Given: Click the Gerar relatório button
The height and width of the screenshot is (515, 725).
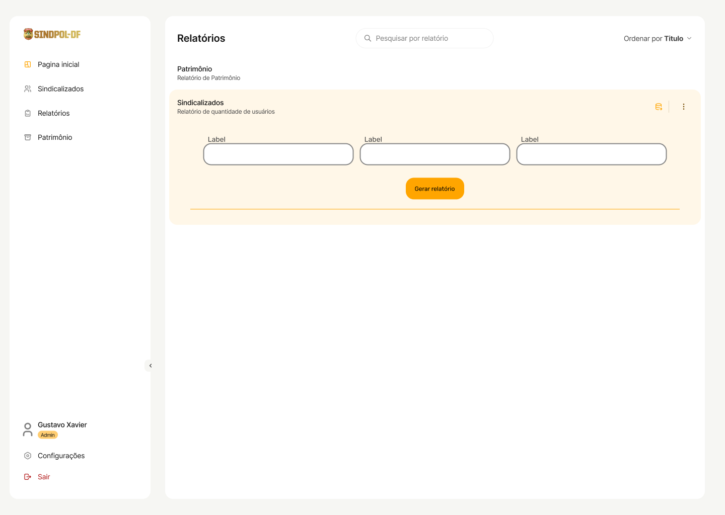Looking at the screenshot, I should pos(435,189).
